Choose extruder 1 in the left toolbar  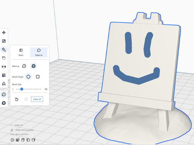tap(4, 95)
